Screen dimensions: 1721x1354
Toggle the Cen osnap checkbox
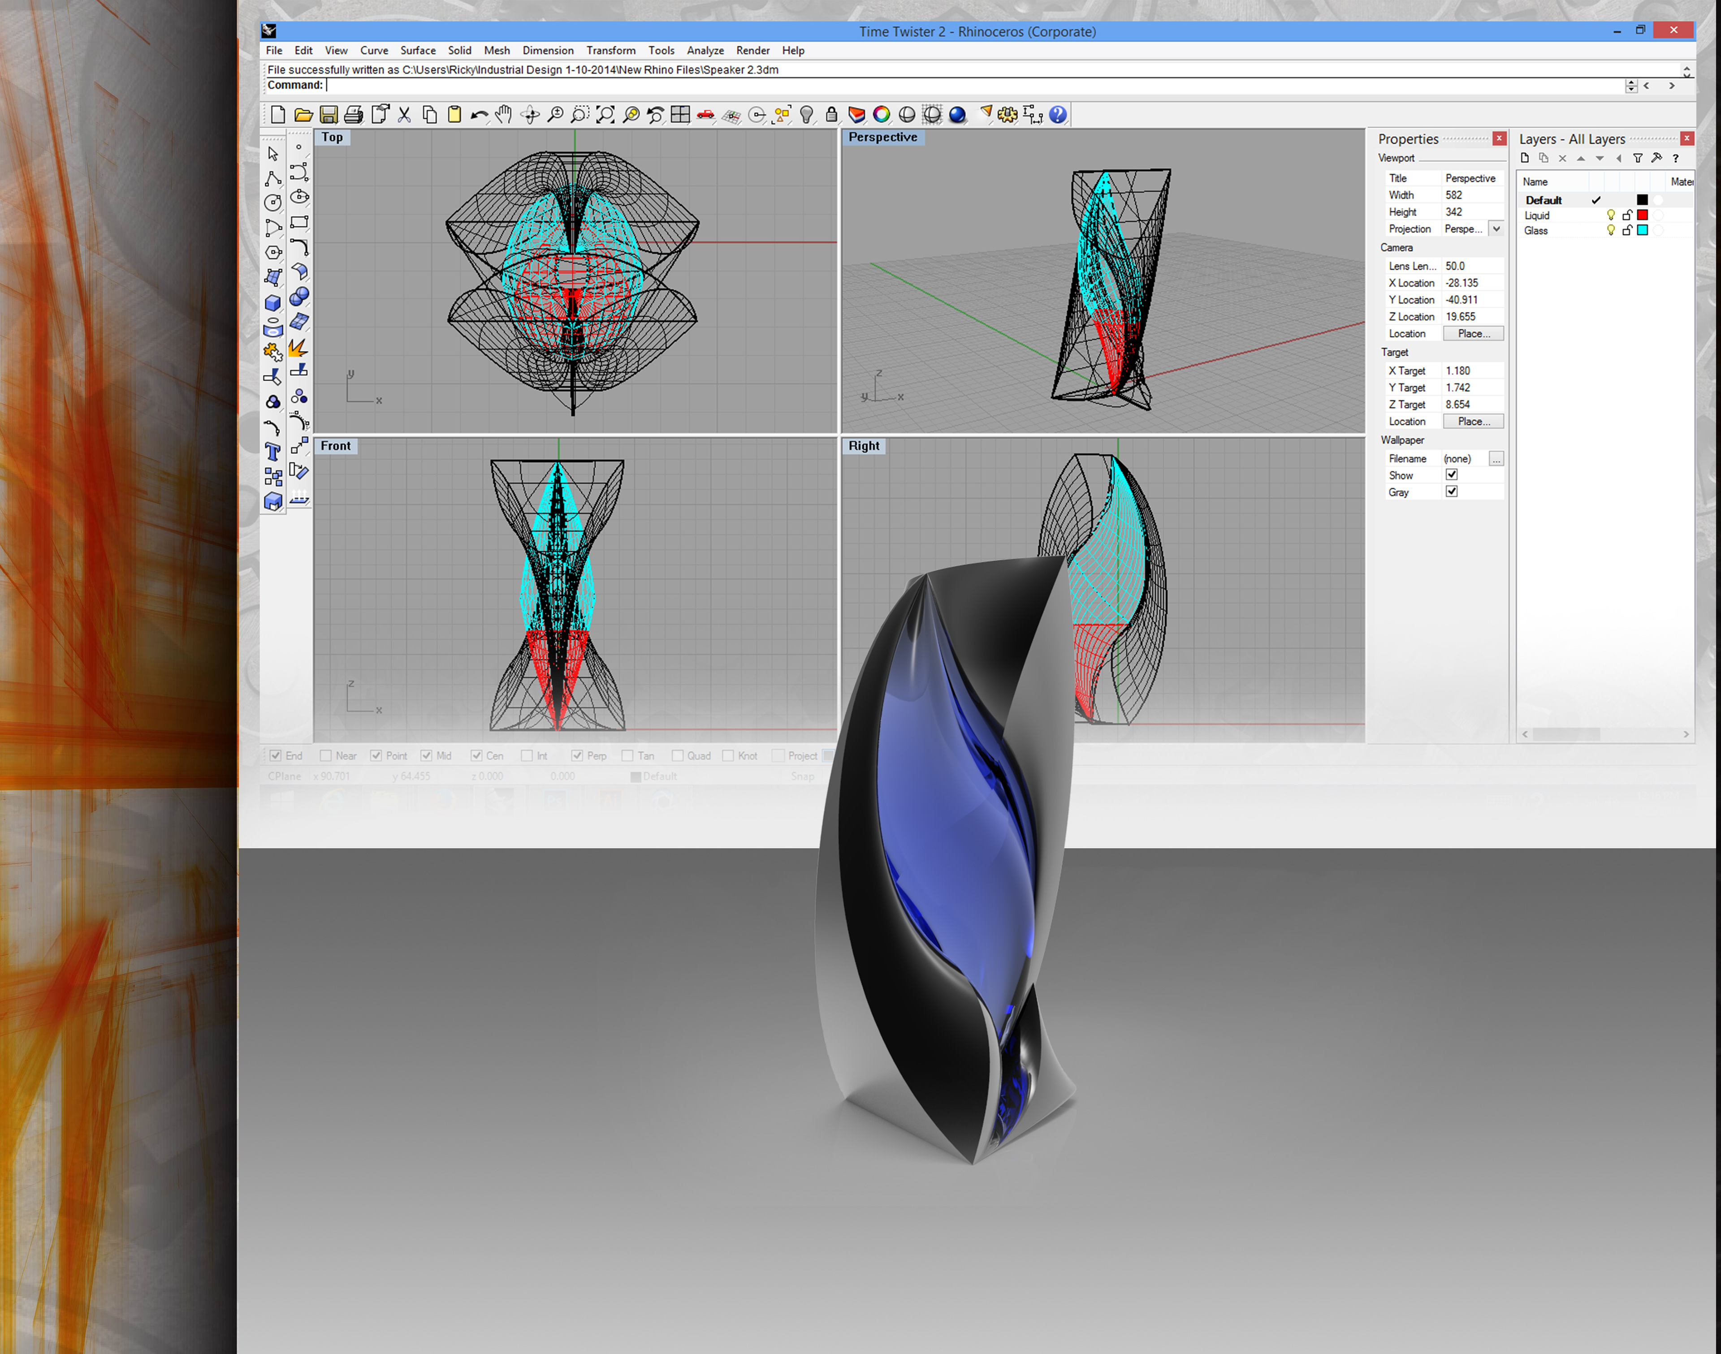476,755
